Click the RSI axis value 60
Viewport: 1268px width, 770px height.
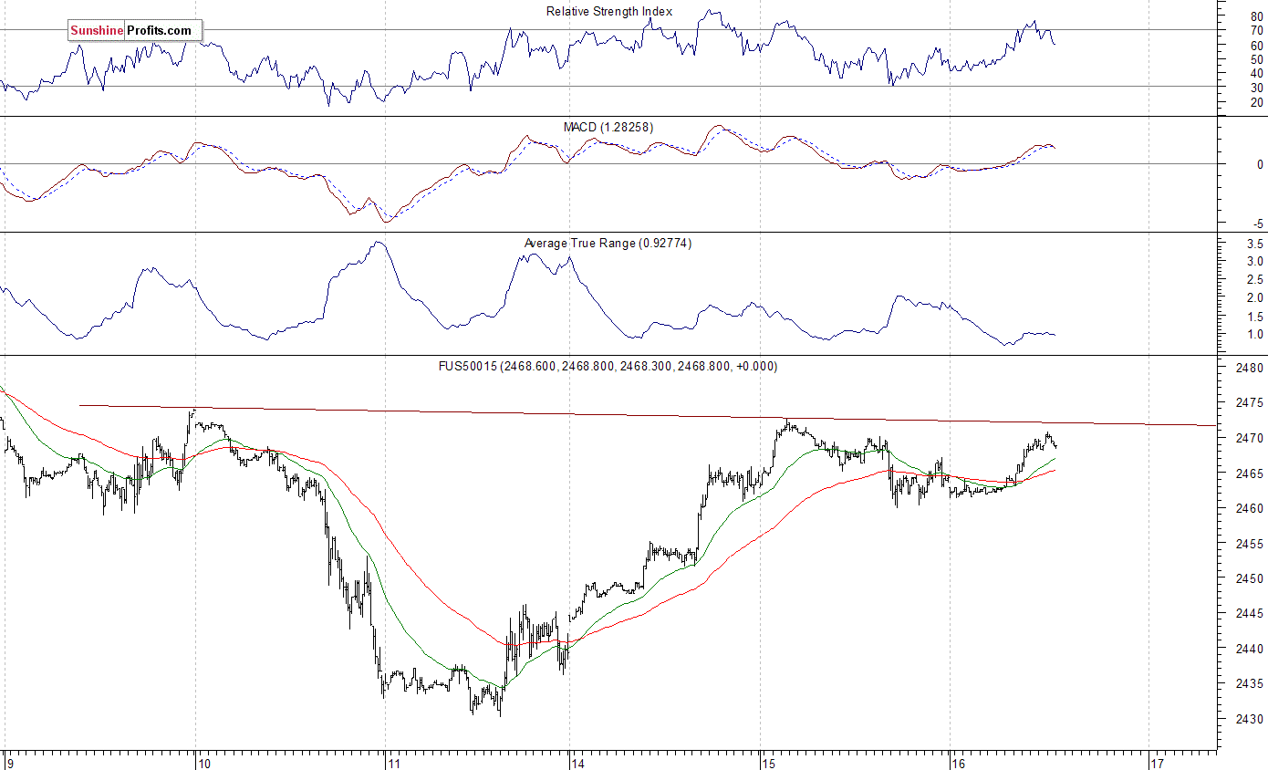(x=1257, y=46)
